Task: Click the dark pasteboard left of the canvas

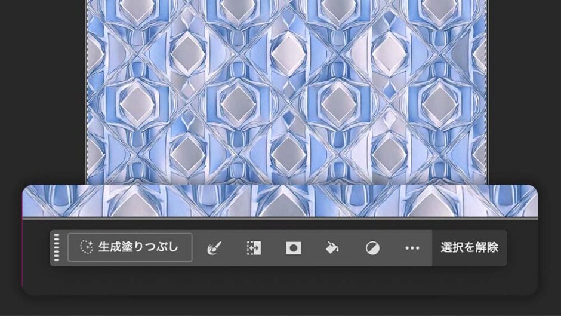Action: click(42, 90)
